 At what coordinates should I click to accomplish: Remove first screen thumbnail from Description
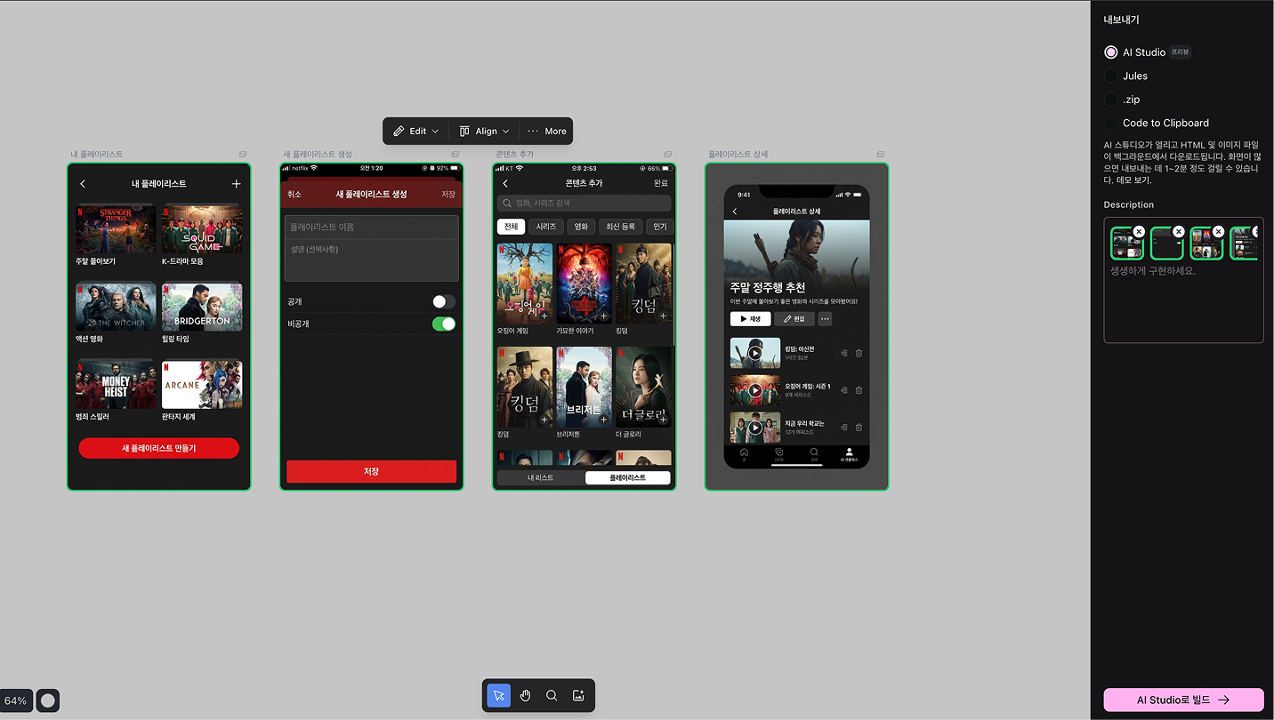pos(1139,231)
